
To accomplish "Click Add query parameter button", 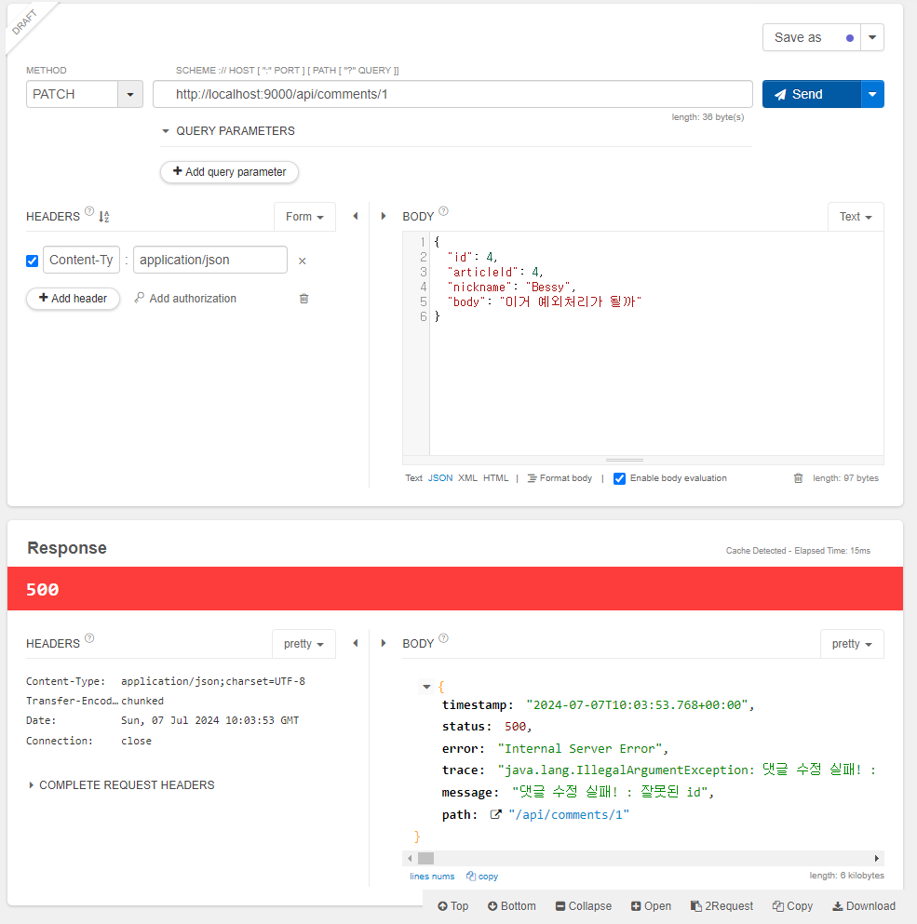I will [229, 172].
